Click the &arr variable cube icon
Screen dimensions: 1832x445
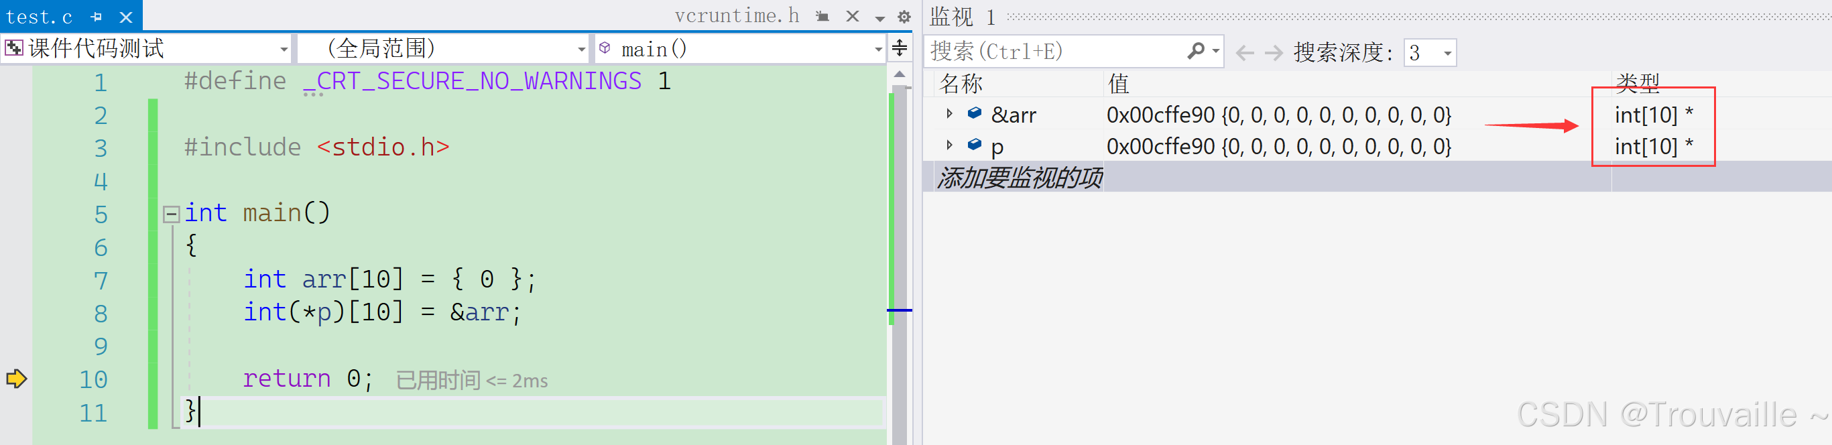pos(975,113)
